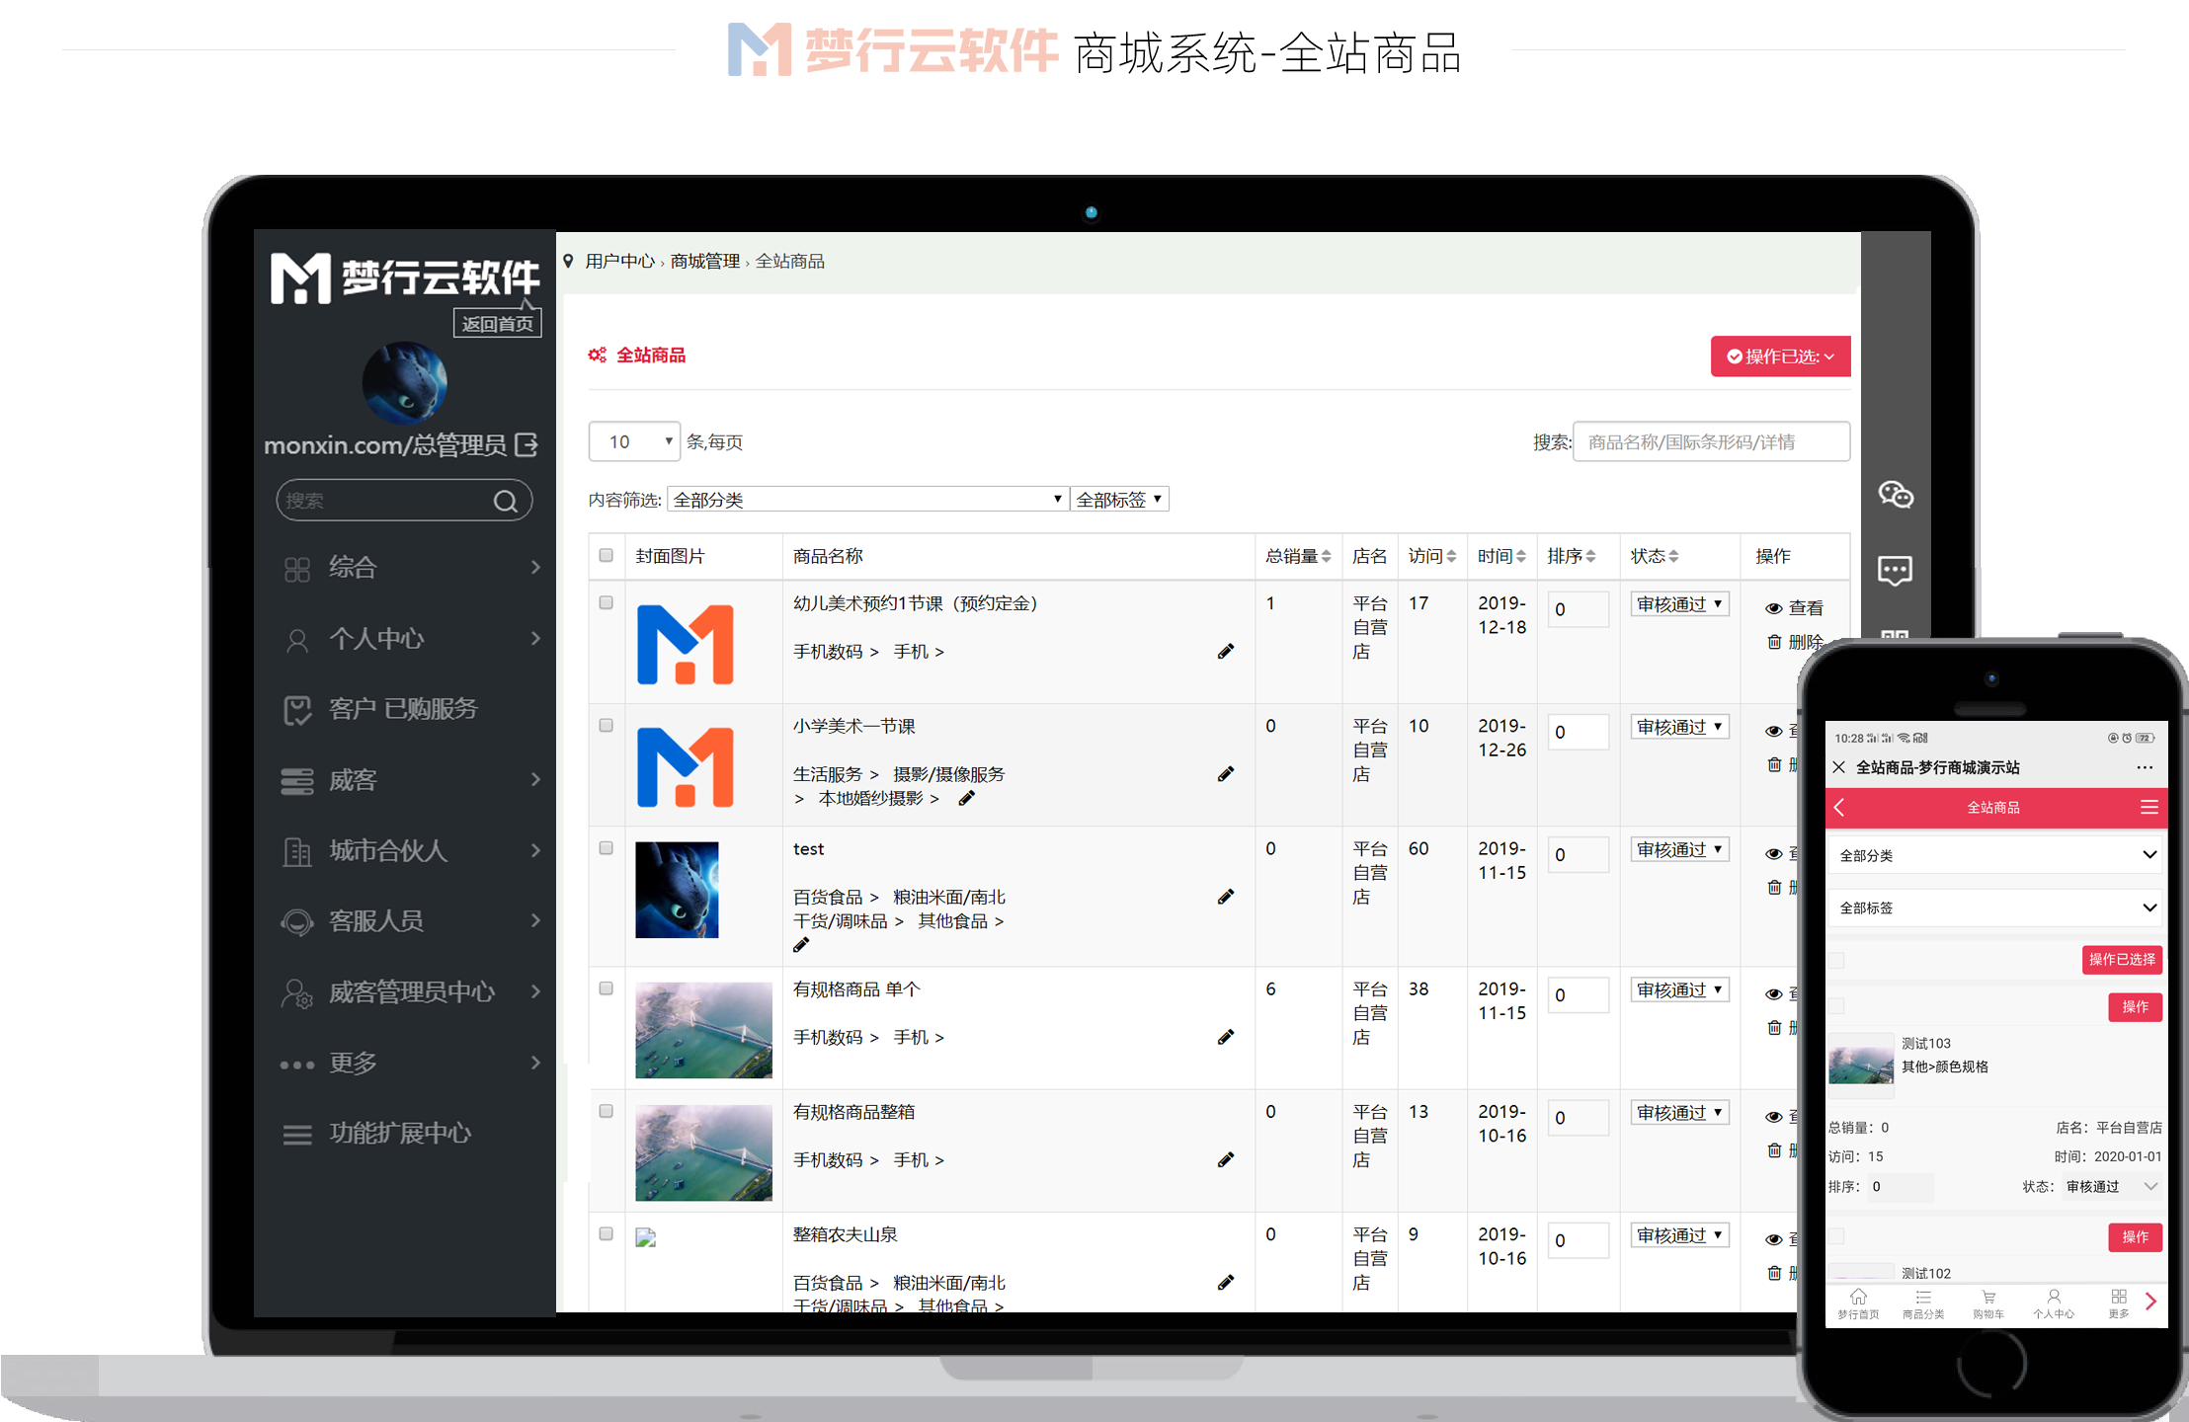
Task: Tap 更多 grid icon on phone bottom bar
Action: point(2119,1297)
